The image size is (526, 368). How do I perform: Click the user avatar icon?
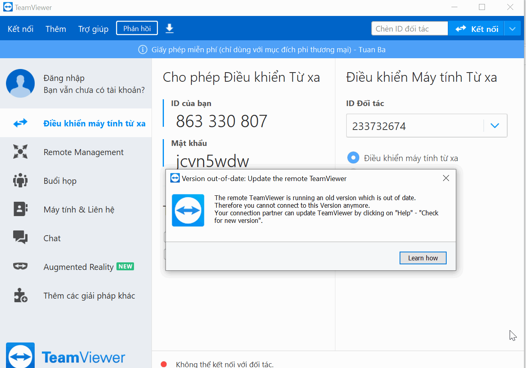tap(20, 83)
